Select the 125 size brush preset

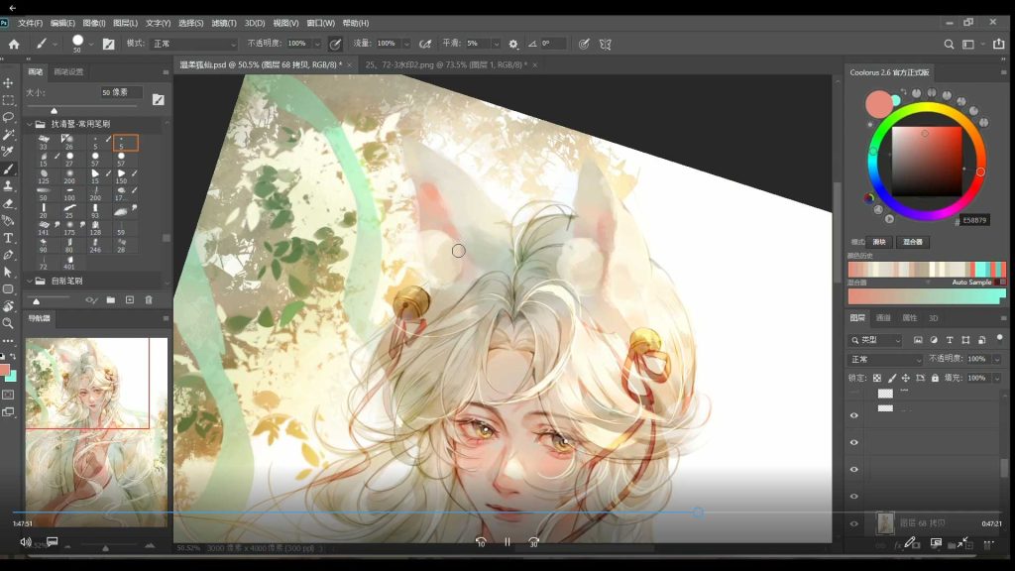point(44,176)
